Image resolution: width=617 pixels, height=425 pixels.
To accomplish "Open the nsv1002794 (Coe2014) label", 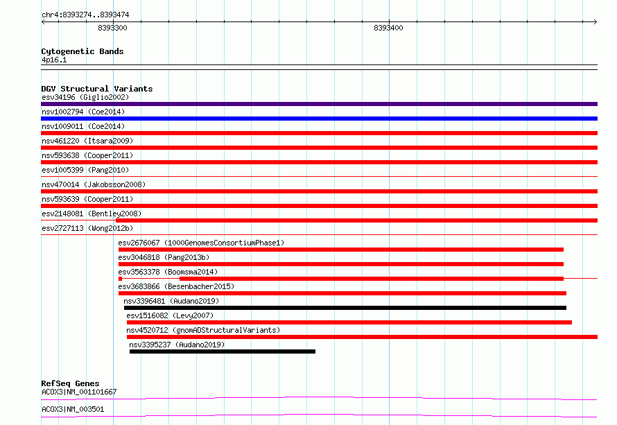I will (x=83, y=112).
